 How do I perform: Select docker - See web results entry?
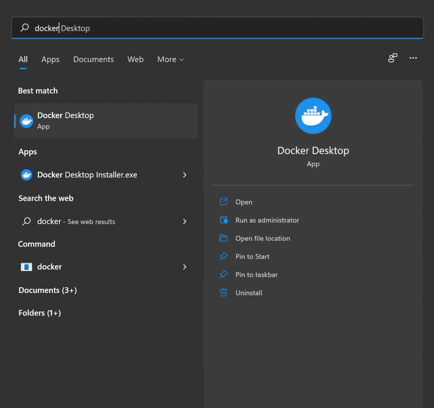click(106, 221)
